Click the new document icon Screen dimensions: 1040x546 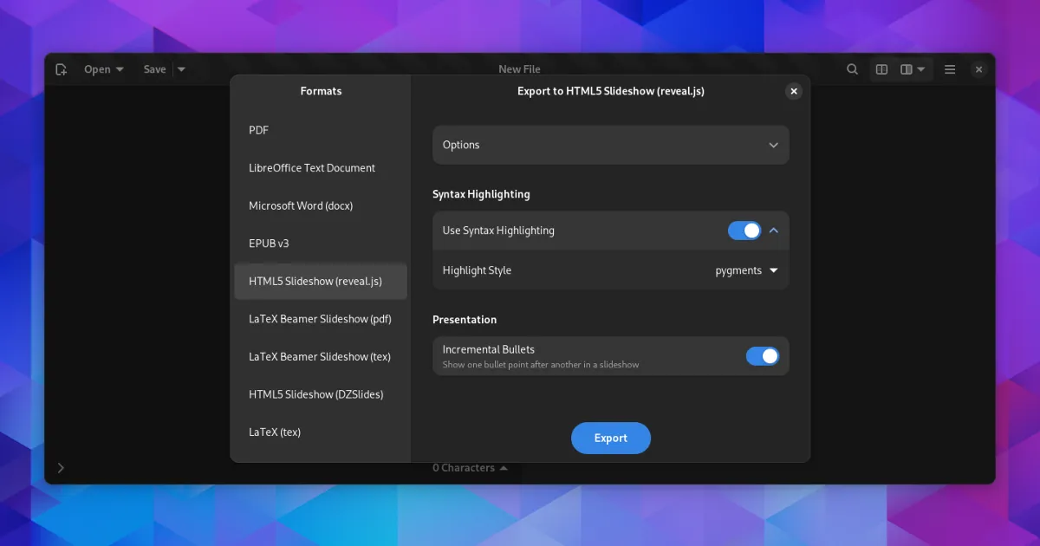click(61, 69)
